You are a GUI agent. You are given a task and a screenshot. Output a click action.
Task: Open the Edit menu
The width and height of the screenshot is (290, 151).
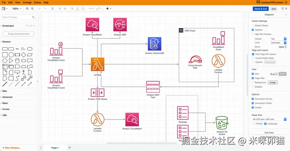(11, 3)
